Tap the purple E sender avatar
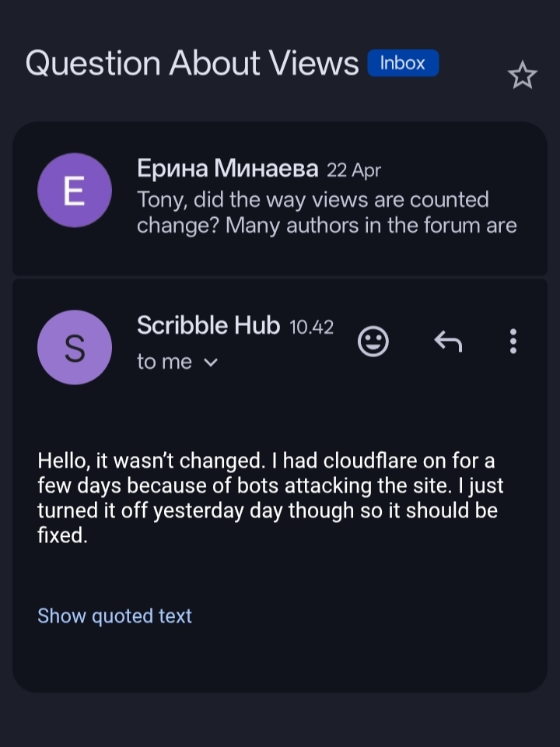Viewport: 560px width, 747px height. click(75, 191)
